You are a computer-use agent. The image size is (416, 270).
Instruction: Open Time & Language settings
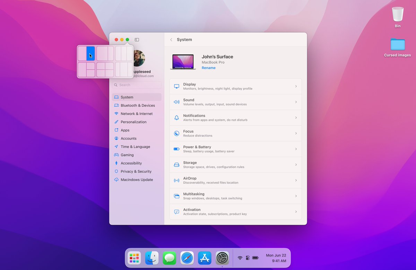pyautogui.click(x=137, y=147)
